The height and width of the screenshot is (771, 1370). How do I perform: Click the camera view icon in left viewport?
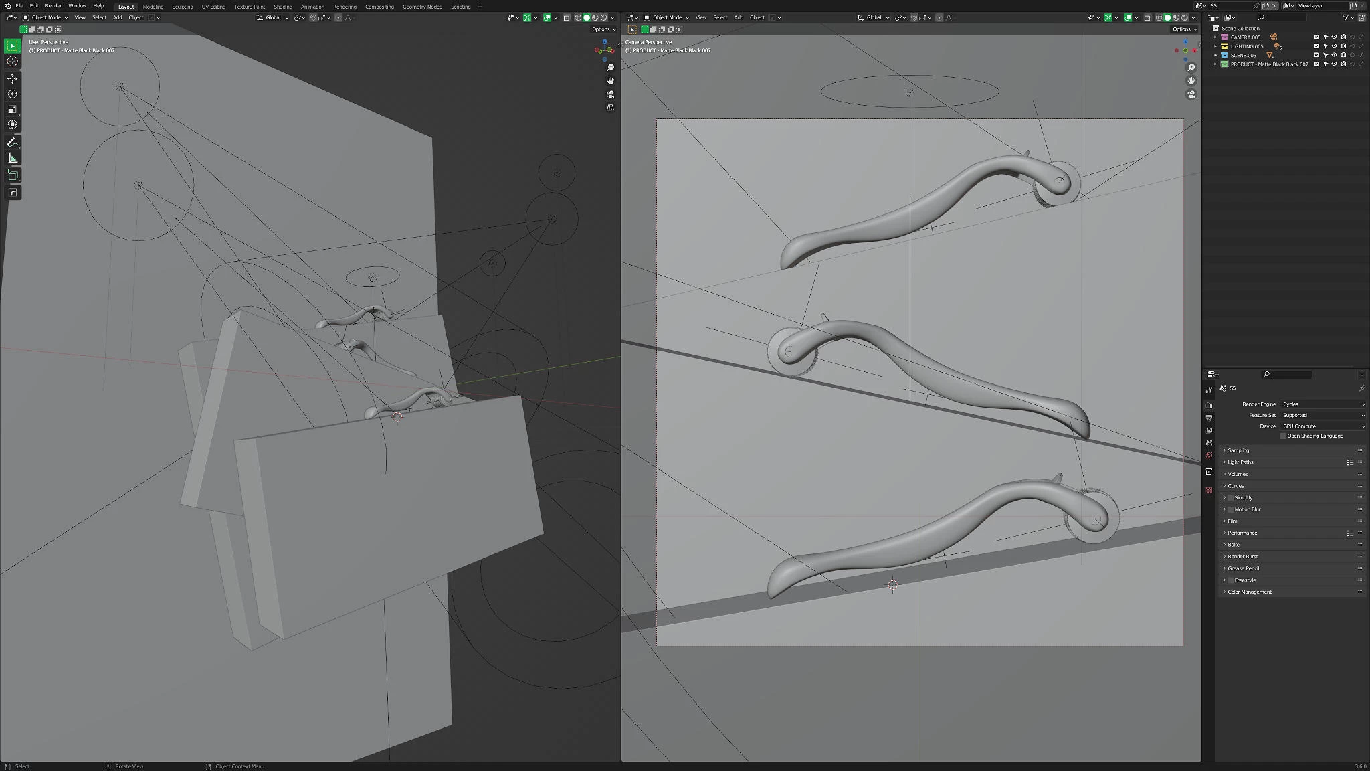coord(610,94)
